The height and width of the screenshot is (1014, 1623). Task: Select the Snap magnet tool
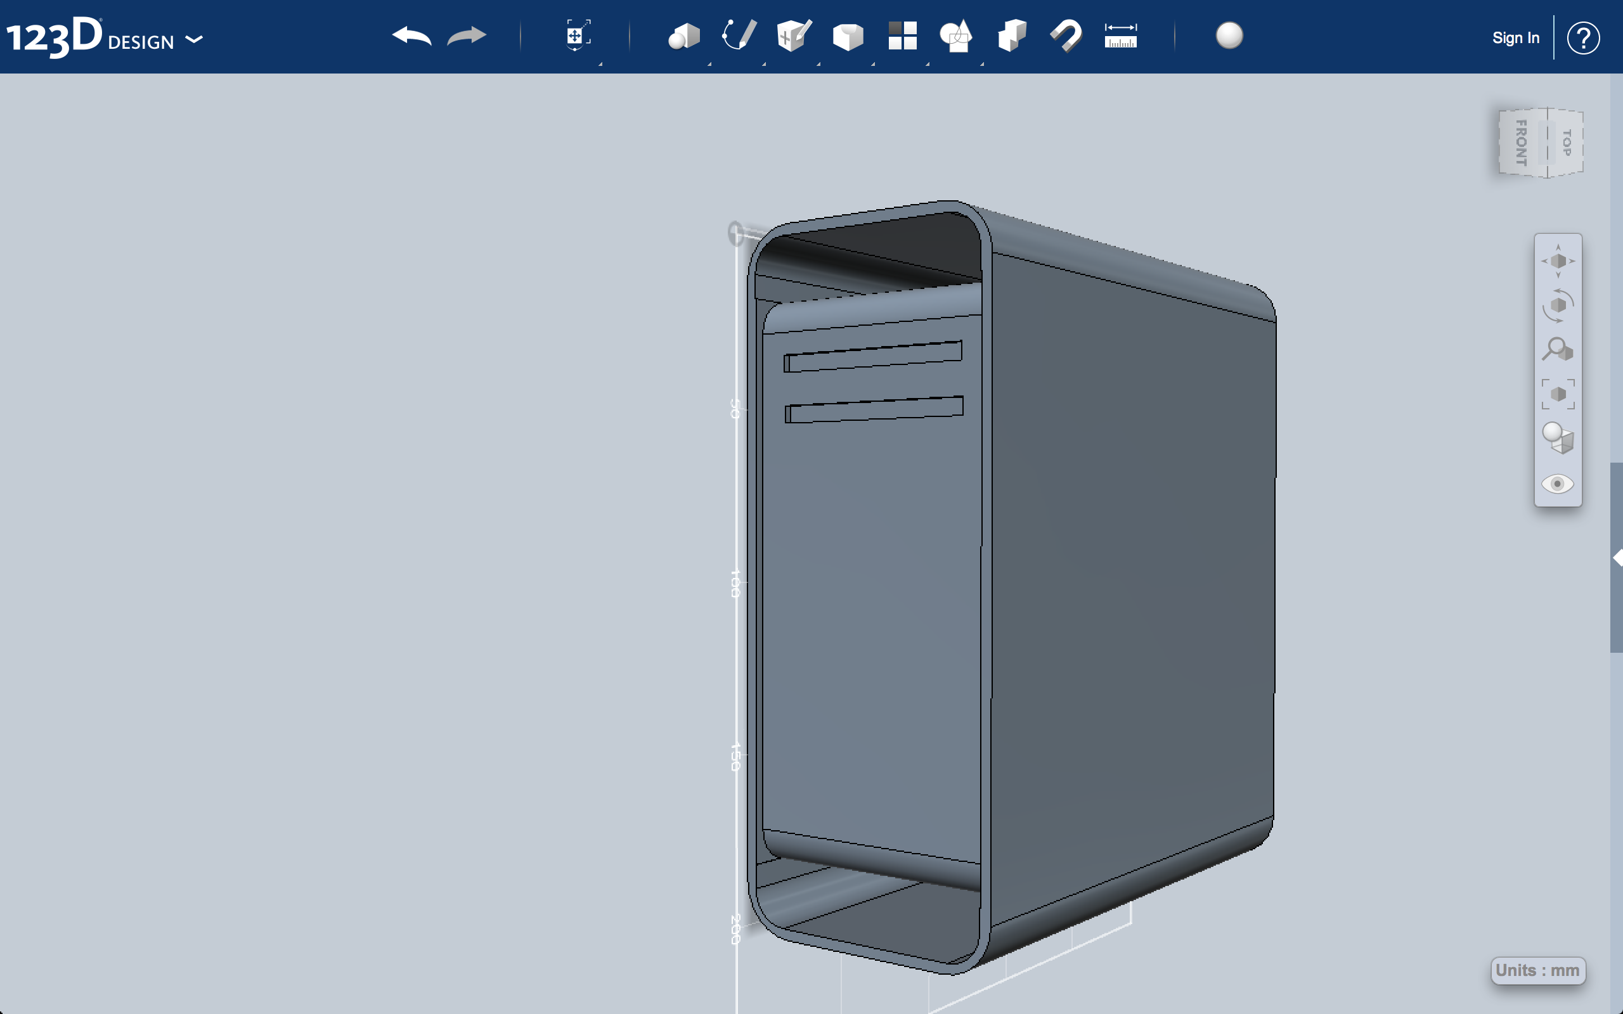pos(1066,35)
